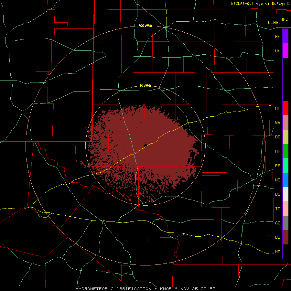Click the '8 NOV 25 22:53' timestamp
This screenshot has height=291, width=291.
click(x=195, y=289)
